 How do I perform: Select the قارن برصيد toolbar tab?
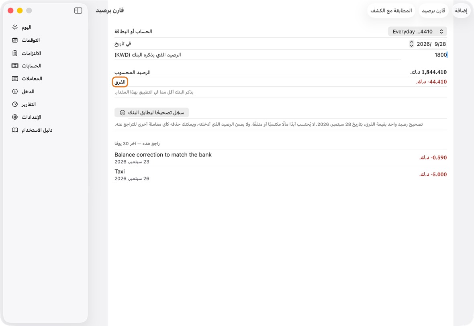click(433, 10)
